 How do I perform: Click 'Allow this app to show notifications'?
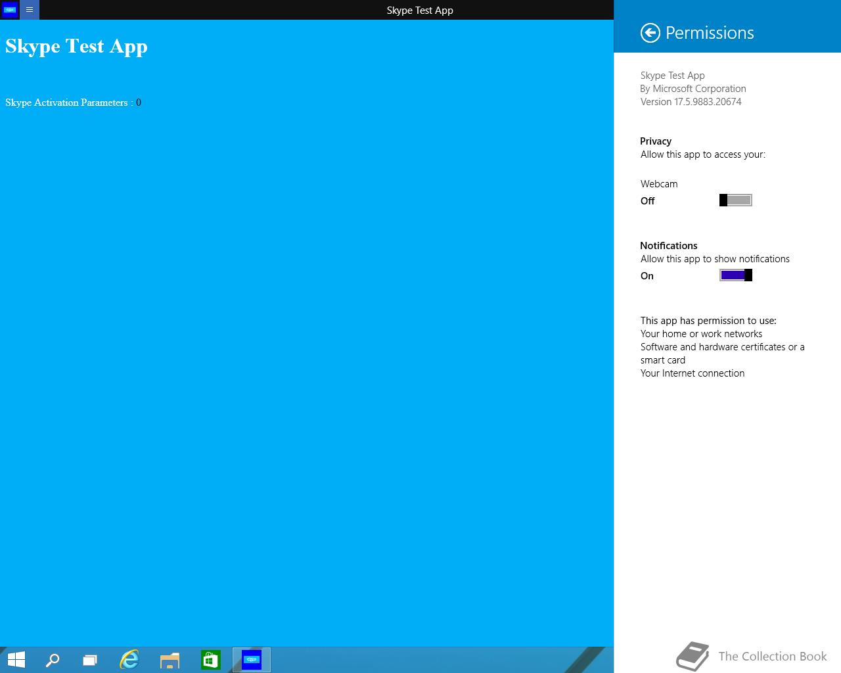click(715, 259)
